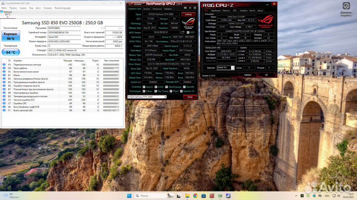Toggle Ray Tracing checkbox
The image size is (357, 200).
[x=156, y=91]
